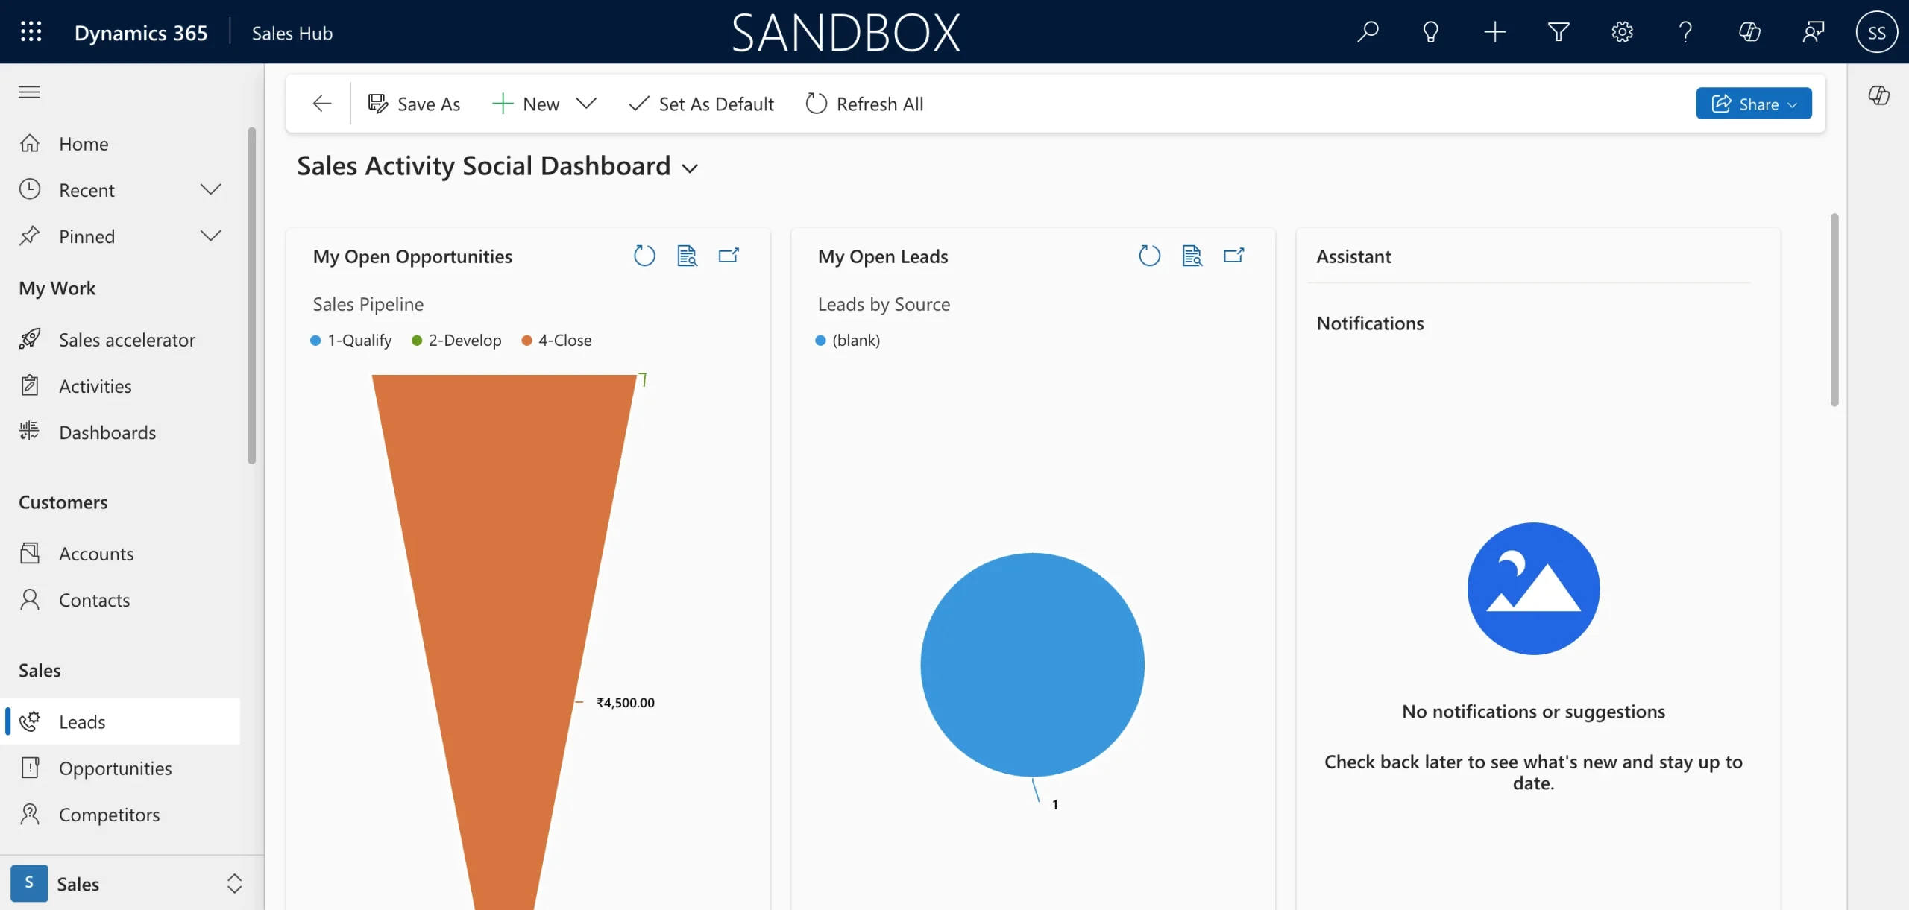Click the Help question mark icon
Screen dimensions: 1909x910
point(1686,32)
